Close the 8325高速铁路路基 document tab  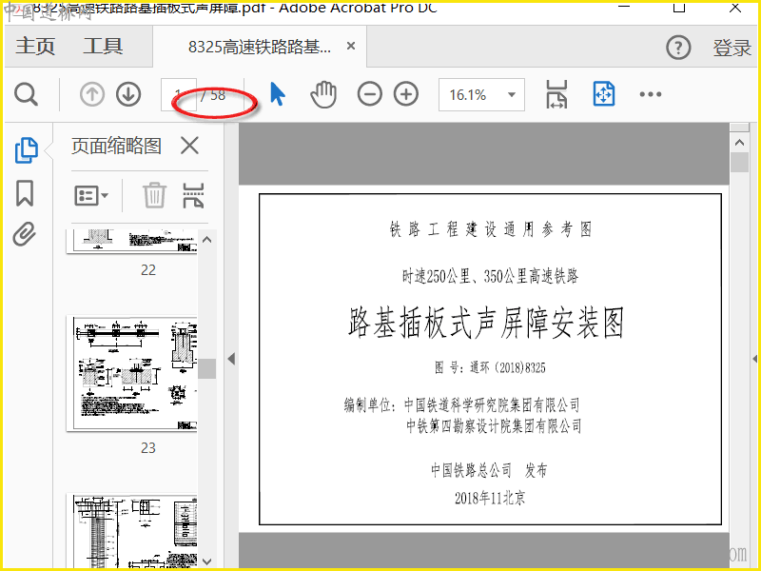coord(351,46)
